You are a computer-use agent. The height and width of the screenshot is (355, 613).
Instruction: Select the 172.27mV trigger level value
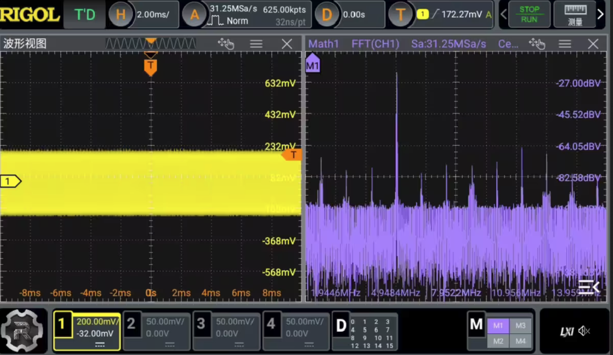click(x=462, y=15)
